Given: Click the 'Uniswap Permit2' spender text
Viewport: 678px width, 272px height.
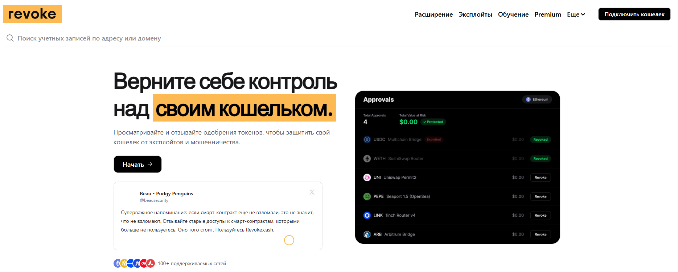Looking at the screenshot, I should [x=400, y=178].
